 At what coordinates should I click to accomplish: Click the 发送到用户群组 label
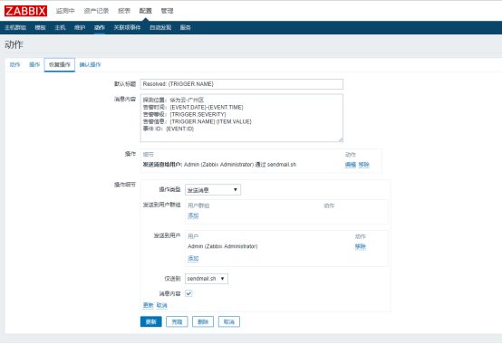(161, 205)
